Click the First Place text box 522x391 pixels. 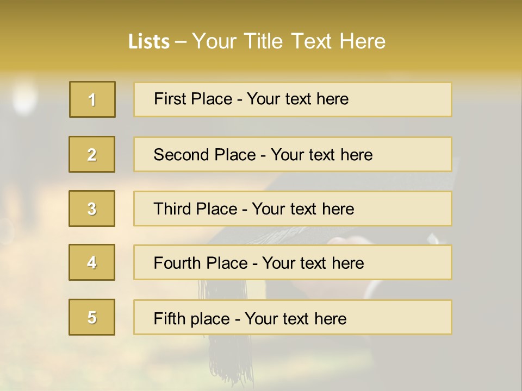coord(293,99)
